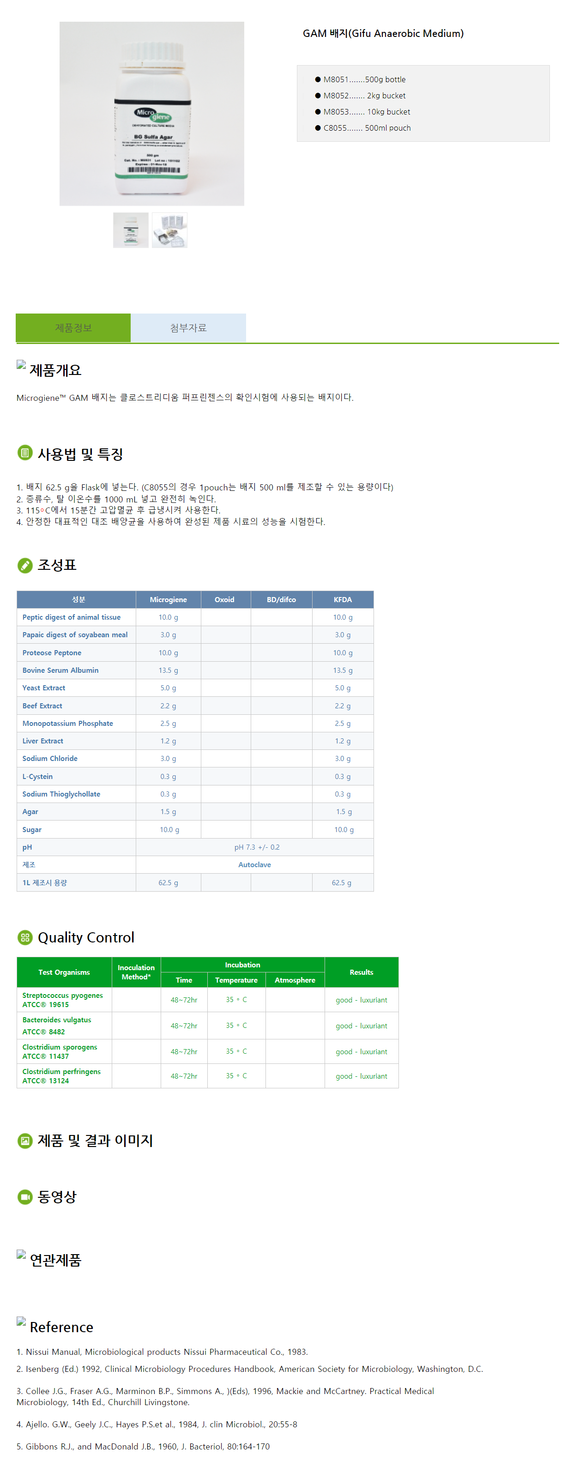573x1467 pixels.
Task: Click the Results header
Action: pos(362,972)
